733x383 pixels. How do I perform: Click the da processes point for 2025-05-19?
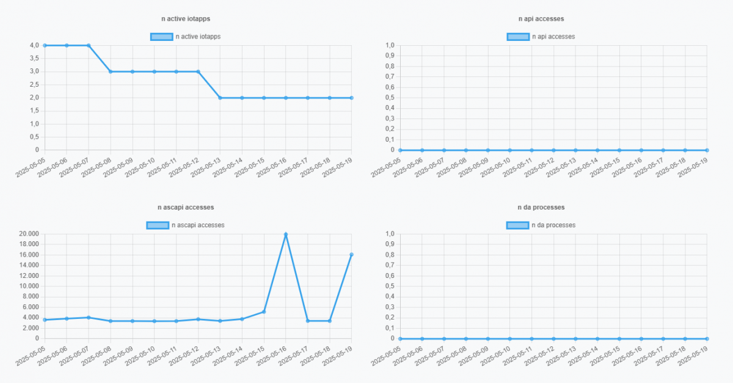(x=707, y=338)
